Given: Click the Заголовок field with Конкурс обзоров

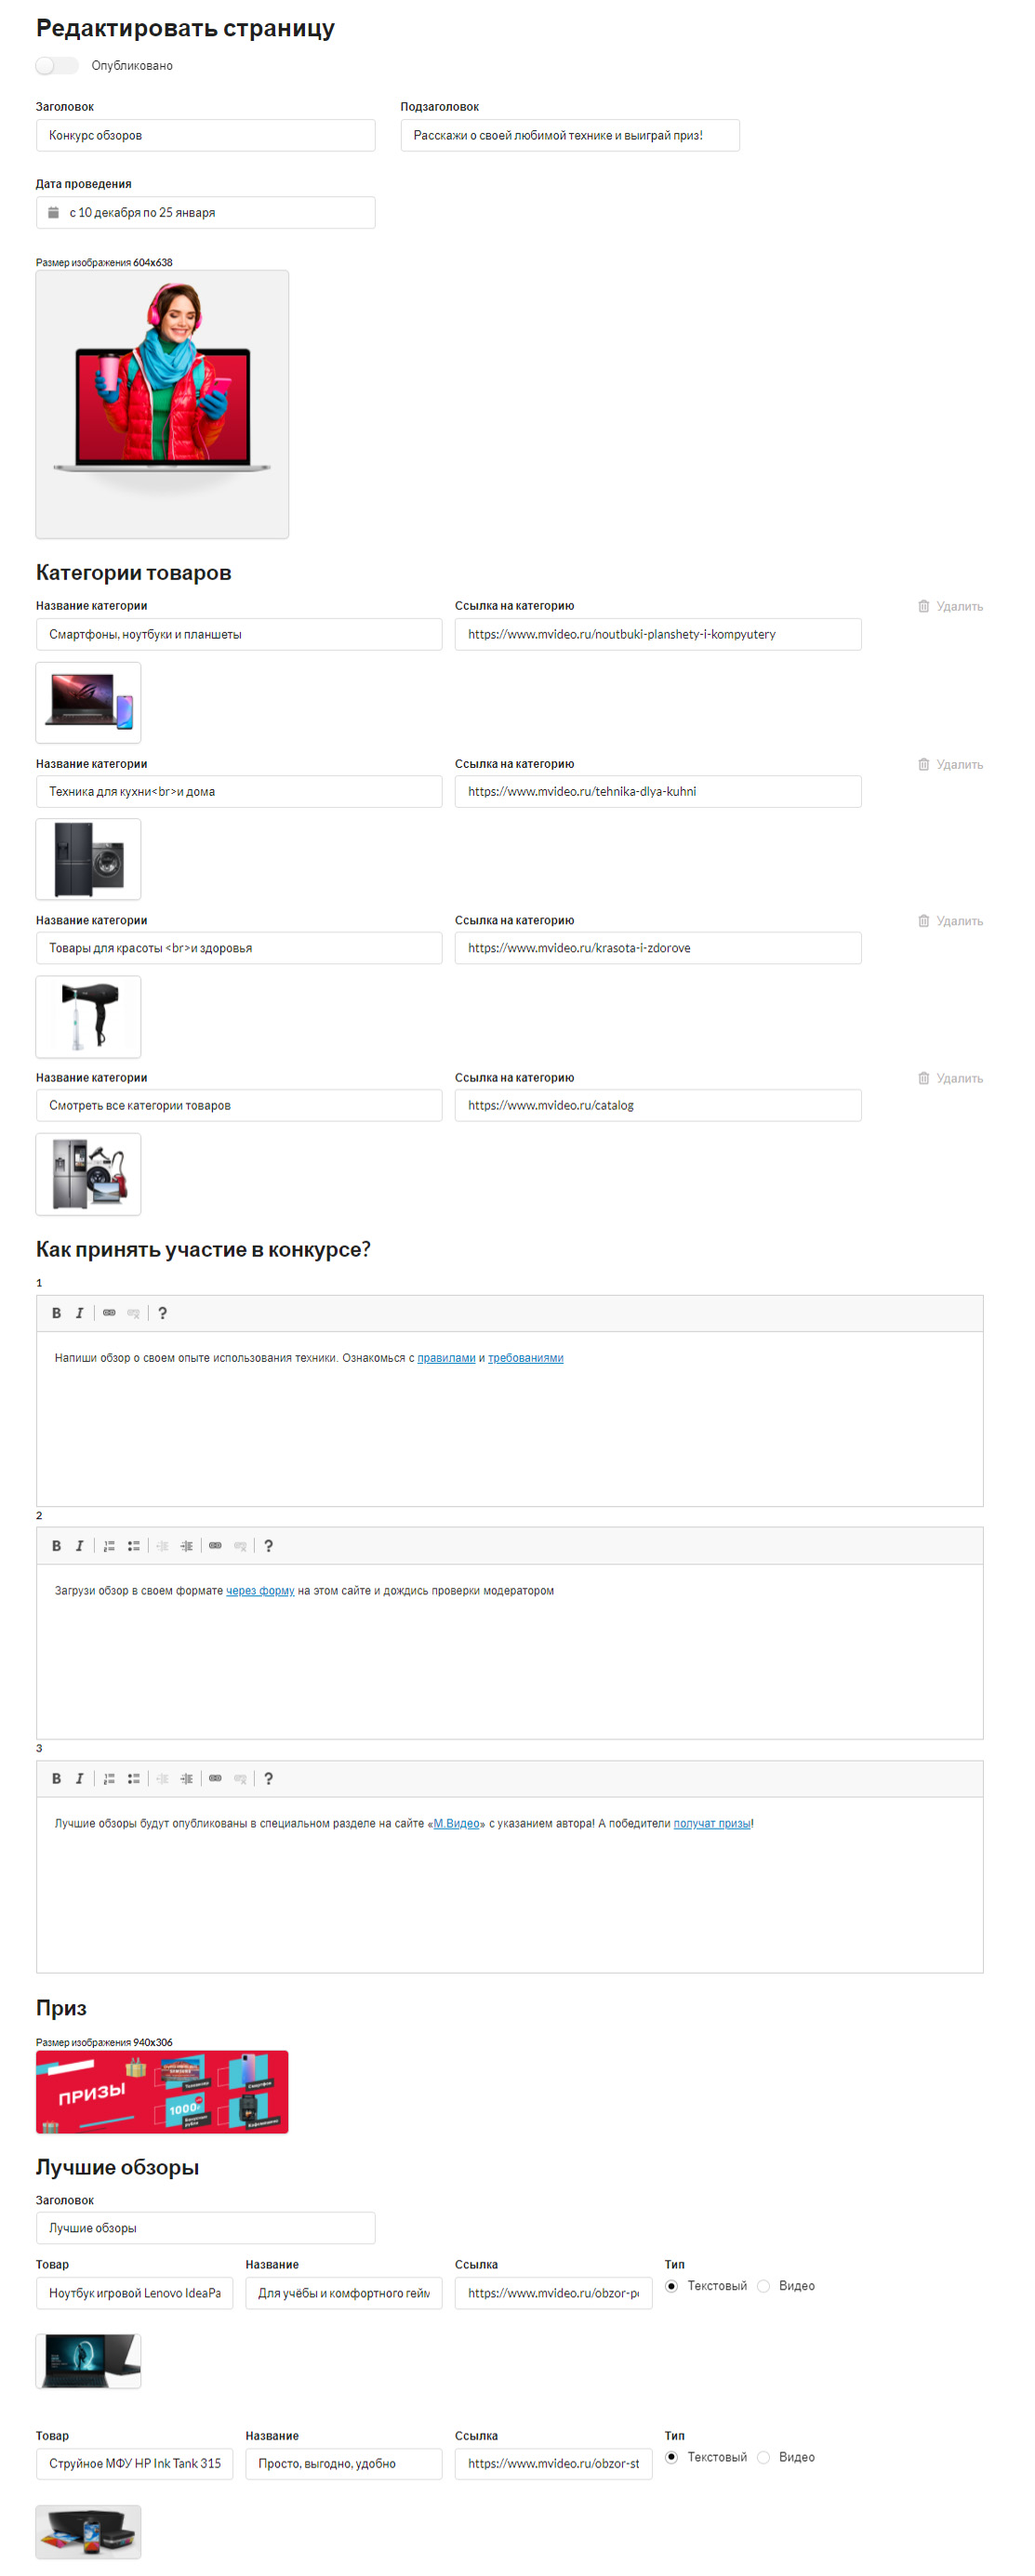Looking at the screenshot, I should (206, 136).
